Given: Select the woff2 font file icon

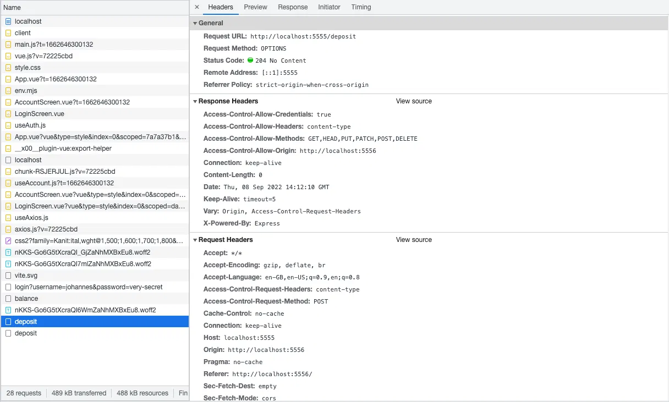Looking at the screenshot, I should click(x=8, y=252).
